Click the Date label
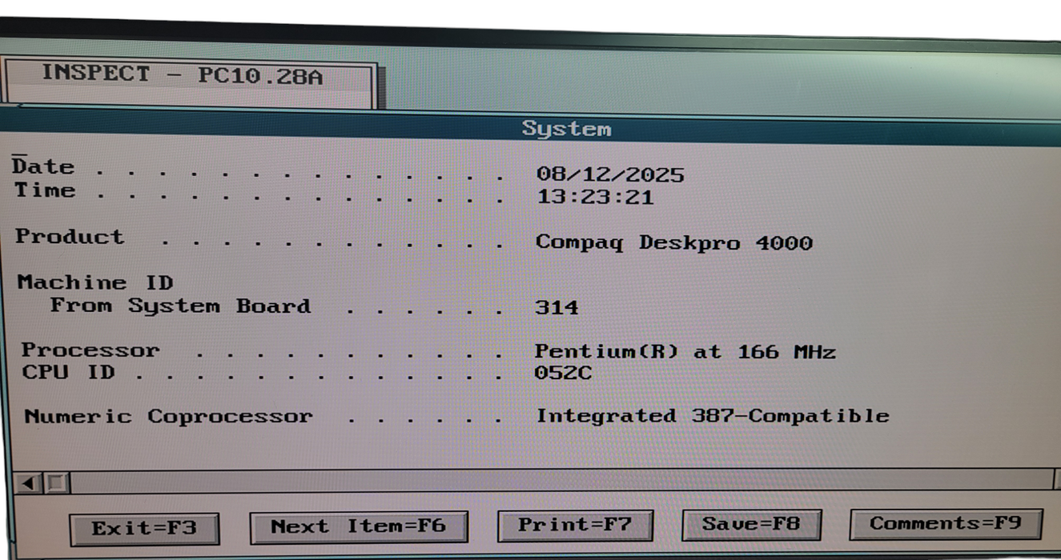 pyautogui.click(x=43, y=166)
